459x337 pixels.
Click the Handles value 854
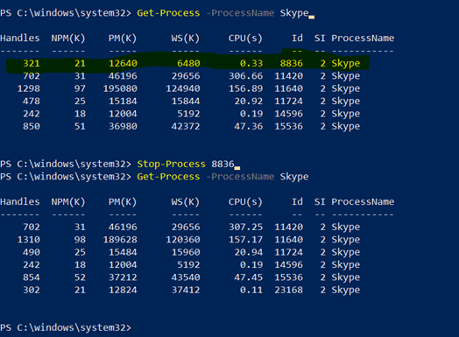32,277
